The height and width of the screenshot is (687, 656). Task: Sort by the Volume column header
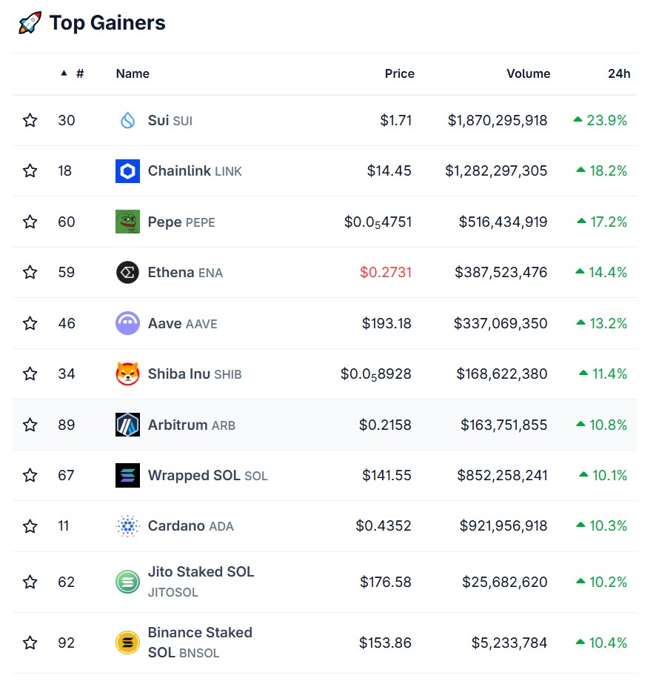(x=528, y=73)
